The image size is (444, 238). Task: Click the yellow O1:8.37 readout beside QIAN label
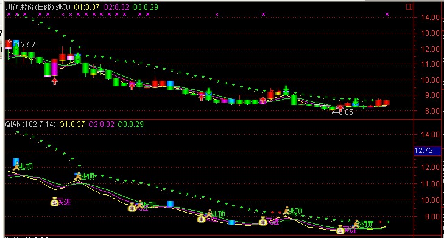point(72,124)
